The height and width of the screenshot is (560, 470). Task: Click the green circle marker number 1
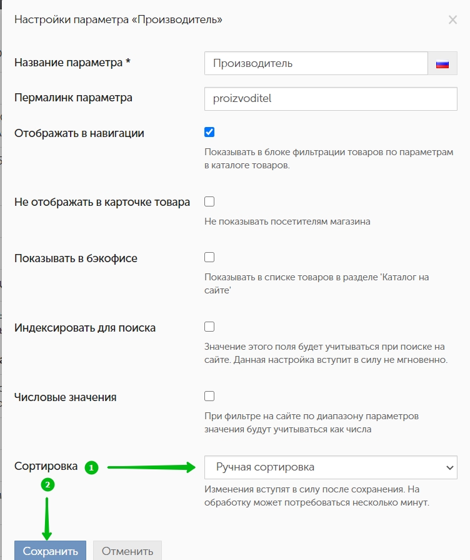(x=91, y=467)
